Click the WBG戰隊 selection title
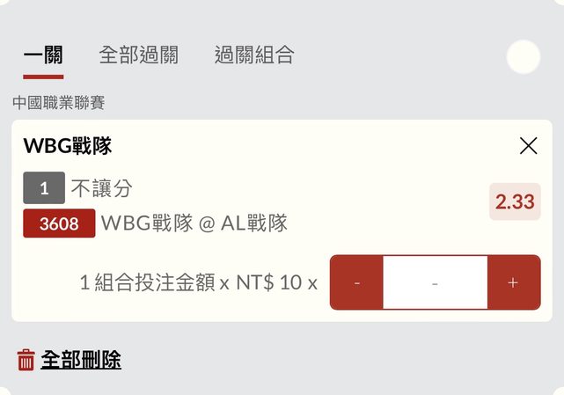Screen dimensions: 564x395 pos(68,146)
